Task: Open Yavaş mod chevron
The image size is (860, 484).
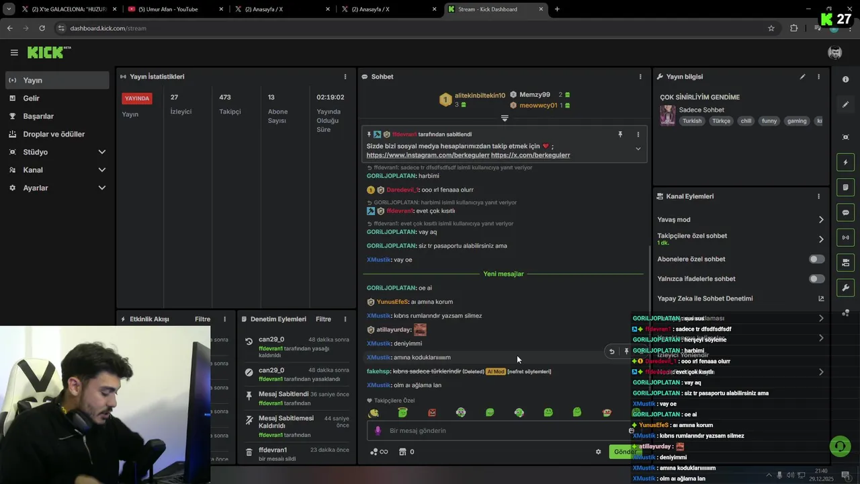Action: (x=821, y=220)
